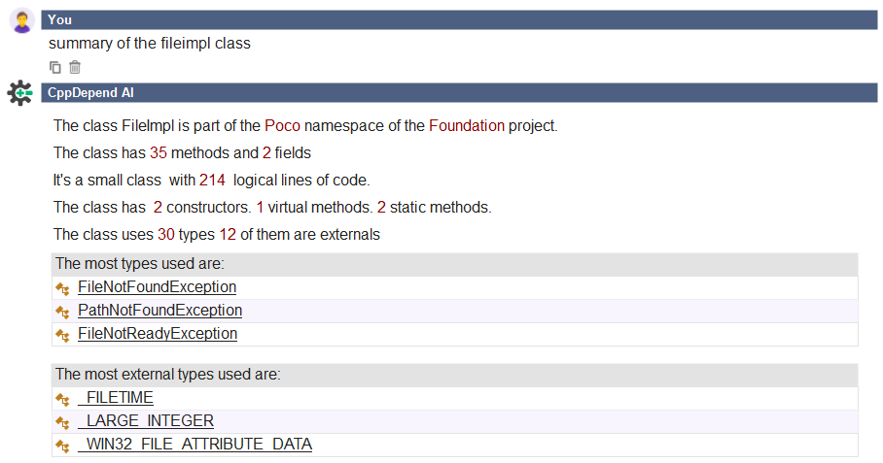Click the 'The most types used are' header

point(454,264)
